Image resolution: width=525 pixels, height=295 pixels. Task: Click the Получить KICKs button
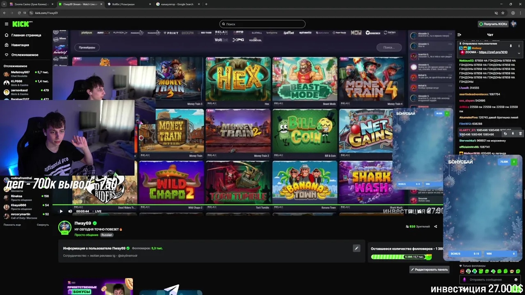(x=493, y=24)
